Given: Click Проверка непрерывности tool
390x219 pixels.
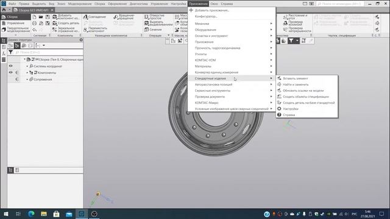Looking at the screenshot, I should [x=297, y=30].
